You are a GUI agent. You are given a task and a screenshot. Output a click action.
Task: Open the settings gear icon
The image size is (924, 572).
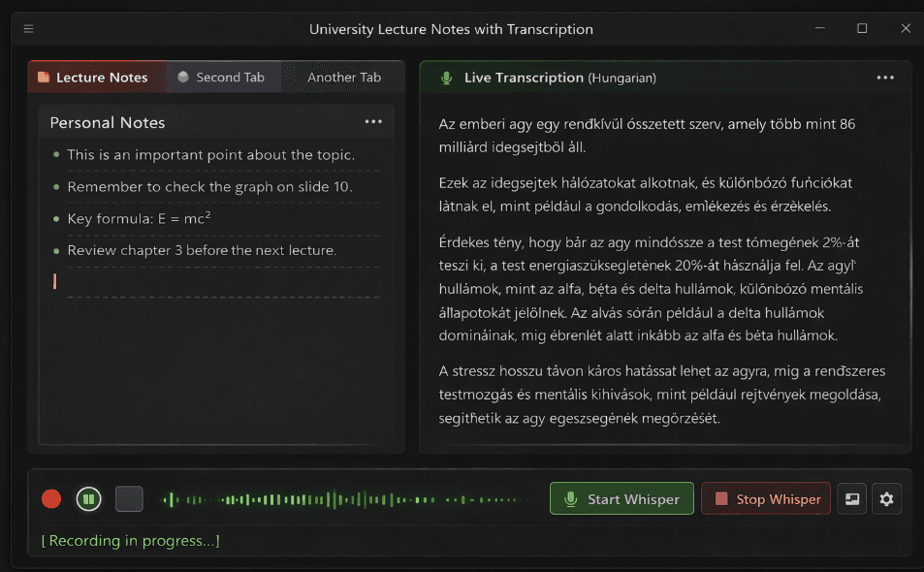click(x=886, y=499)
